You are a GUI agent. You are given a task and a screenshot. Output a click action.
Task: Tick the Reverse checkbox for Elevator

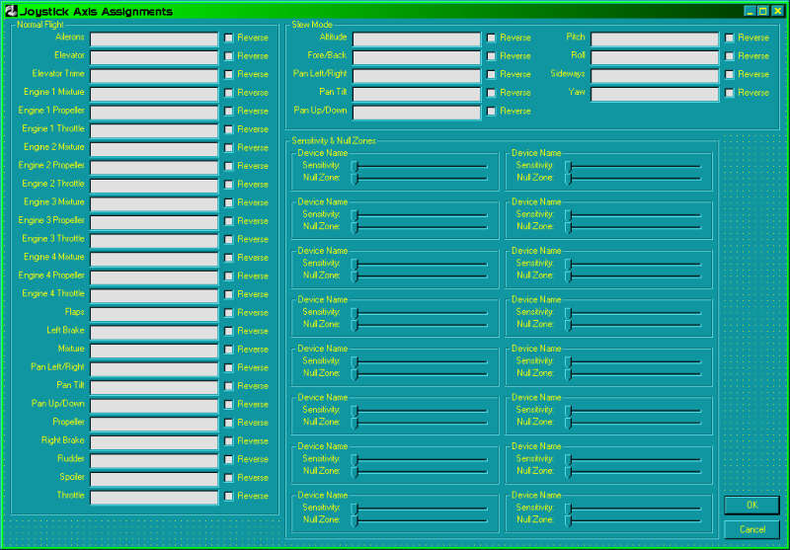click(229, 56)
